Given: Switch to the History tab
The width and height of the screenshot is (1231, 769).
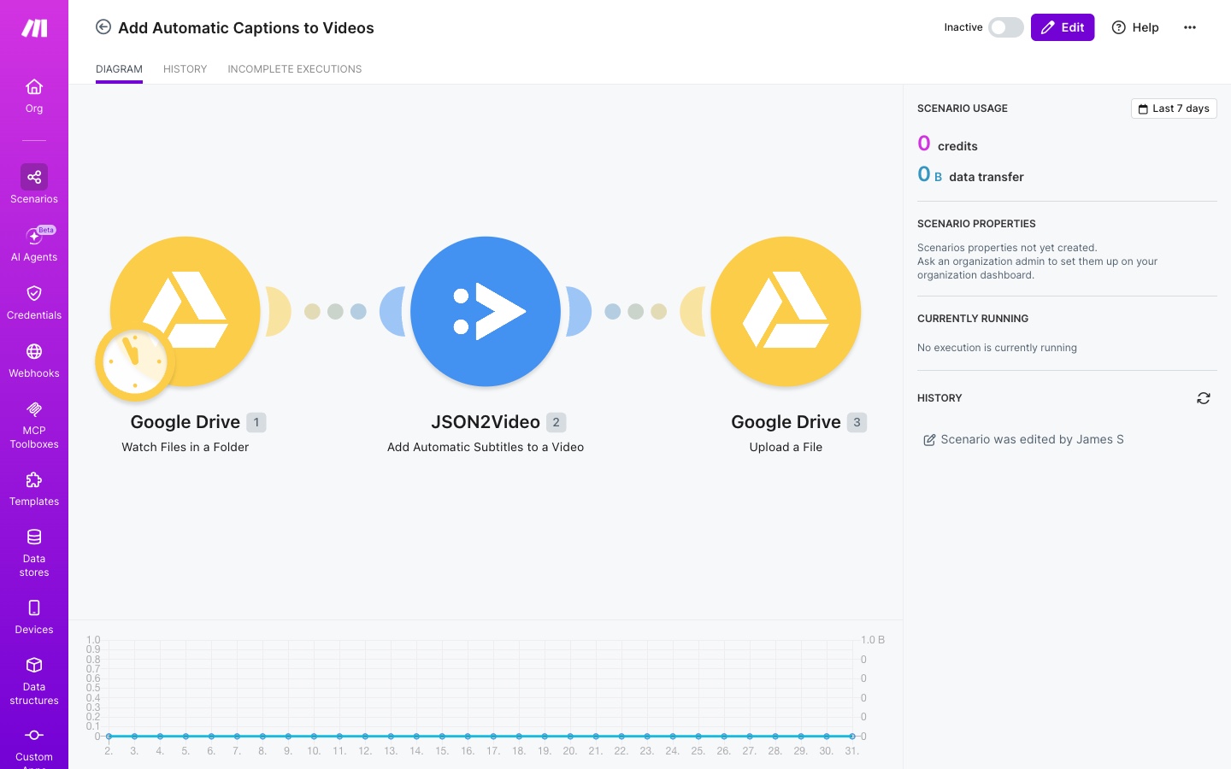Looking at the screenshot, I should pos(186,69).
